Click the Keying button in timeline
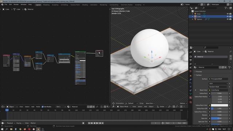 point(20,123)
